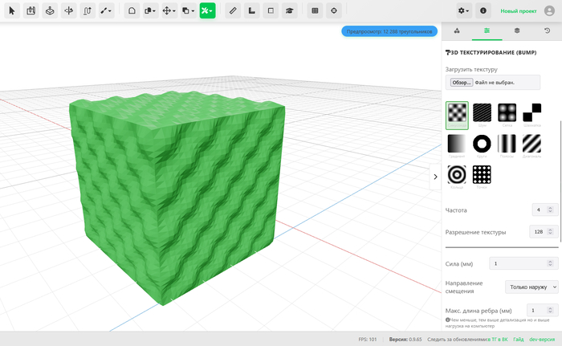Click the crosshair target toolbar icon
562x346 pixels.
point(334,10)
